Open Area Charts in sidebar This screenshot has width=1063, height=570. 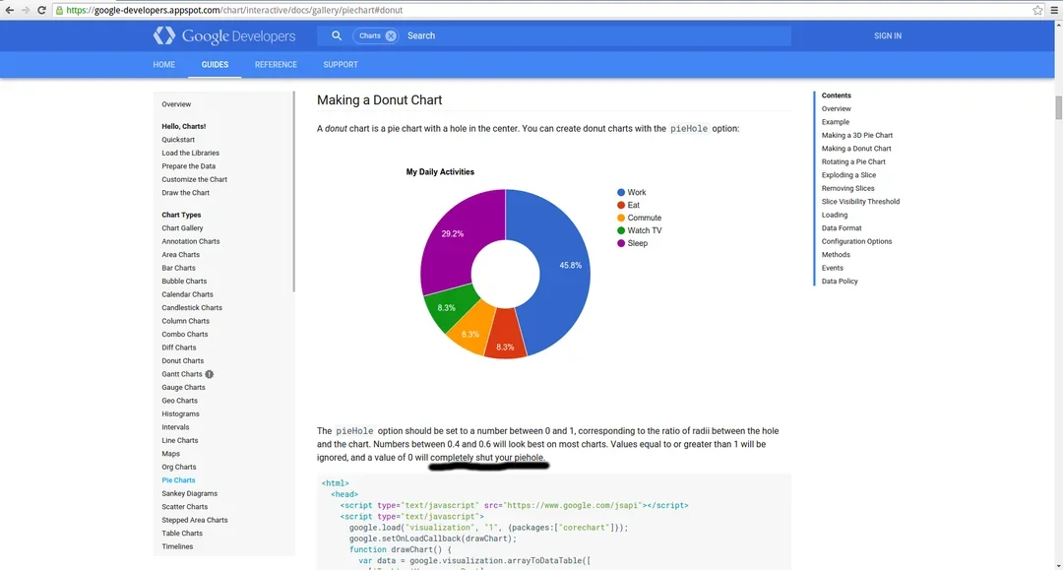tap(181, 255)
